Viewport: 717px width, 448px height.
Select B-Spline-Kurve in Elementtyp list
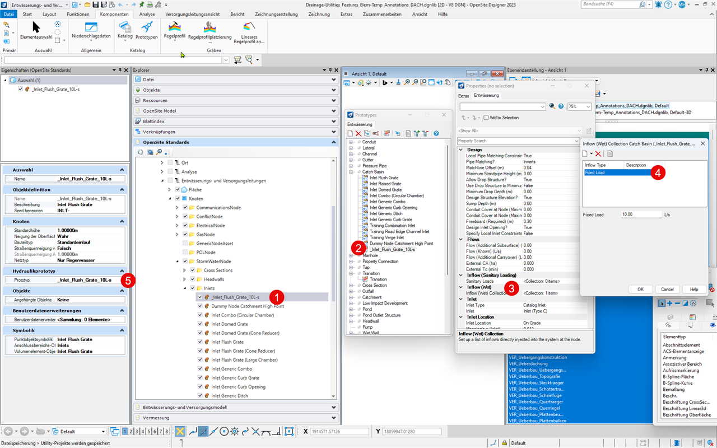(x=677, y=383)
